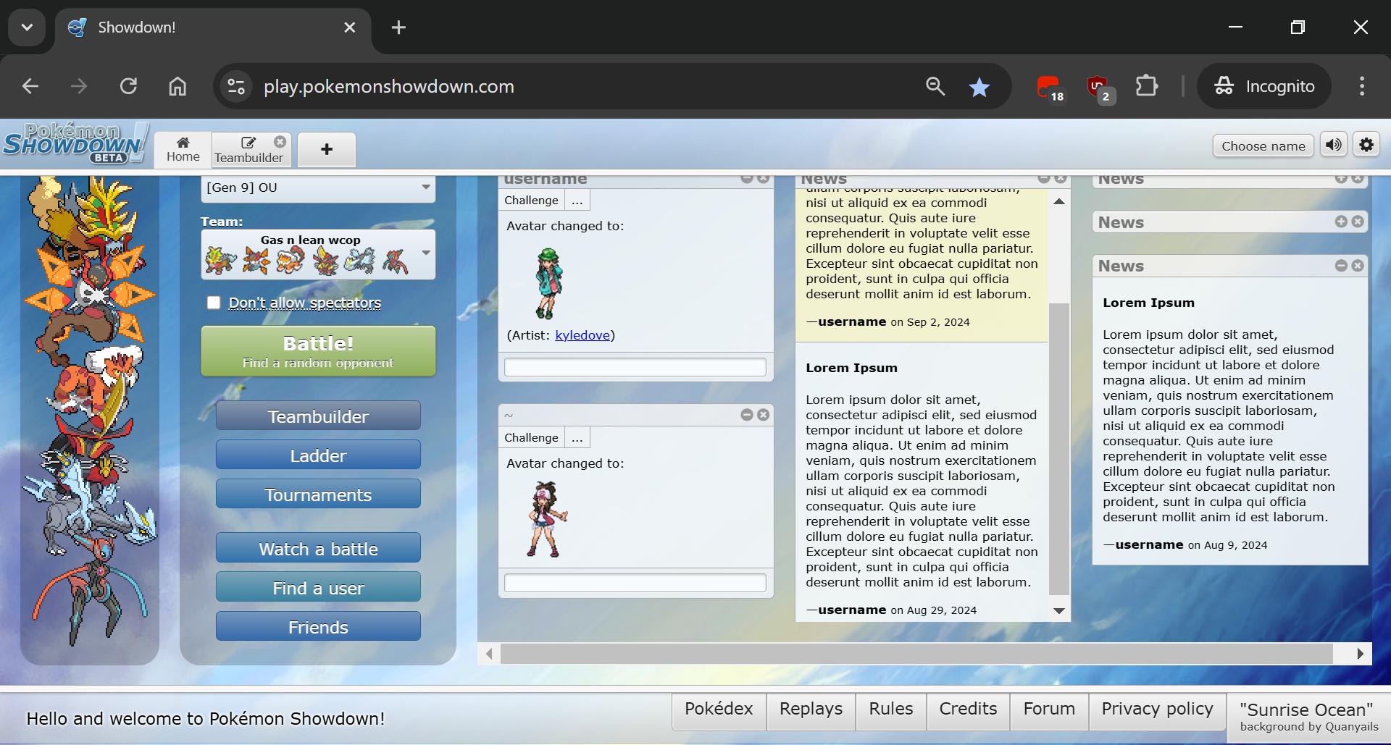Reload the page with the refresh icon
The image size is (1391, 745).
coord(128,86)
